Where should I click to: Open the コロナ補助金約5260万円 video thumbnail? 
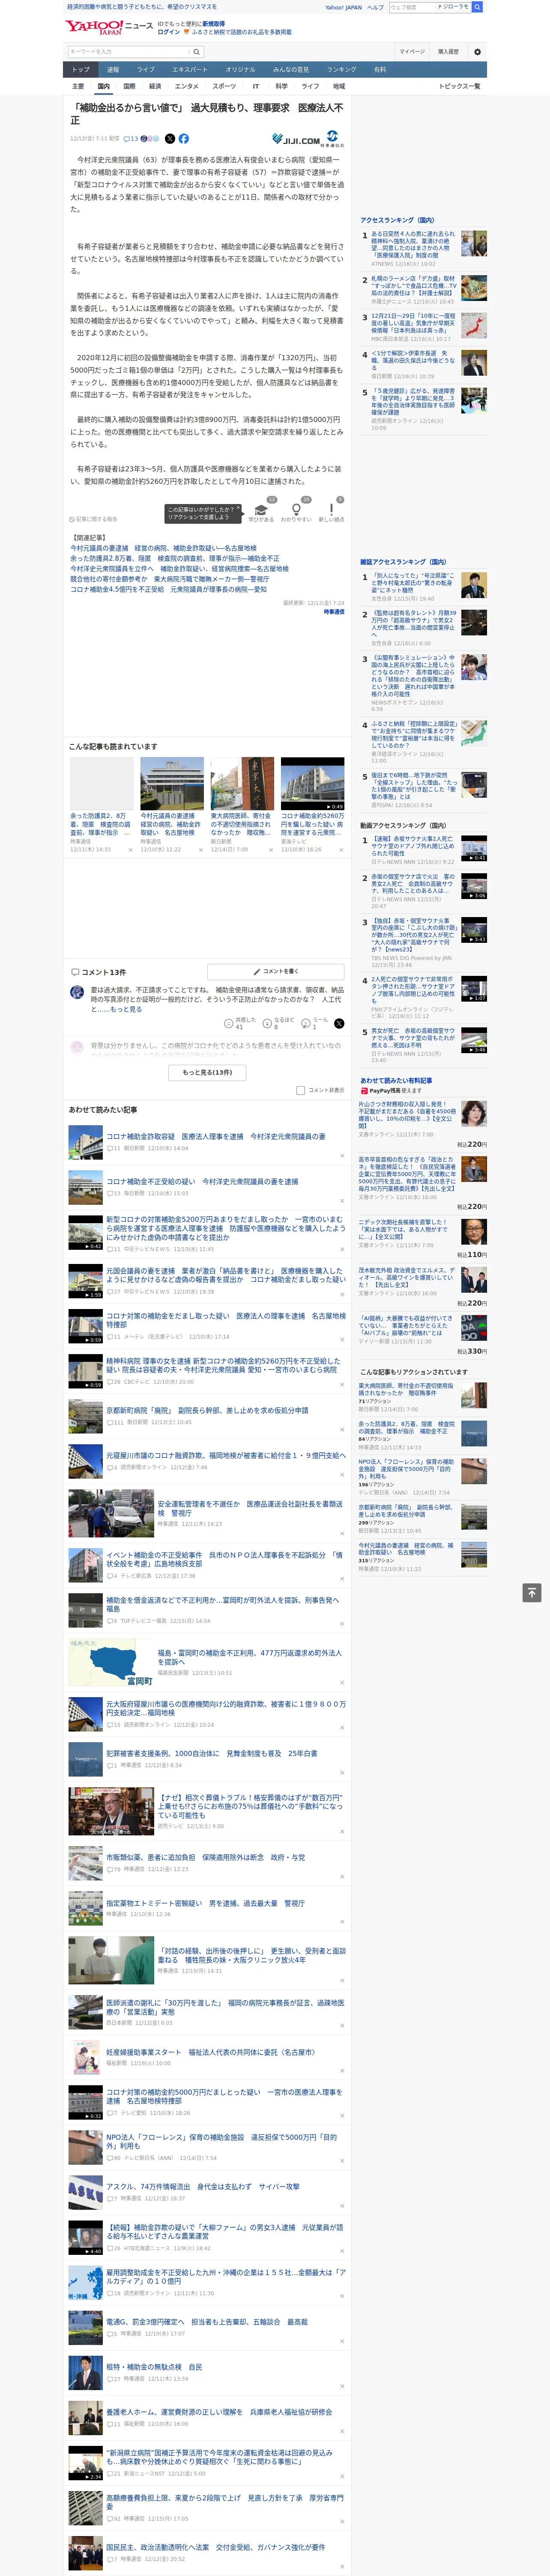tap(312, 783)
